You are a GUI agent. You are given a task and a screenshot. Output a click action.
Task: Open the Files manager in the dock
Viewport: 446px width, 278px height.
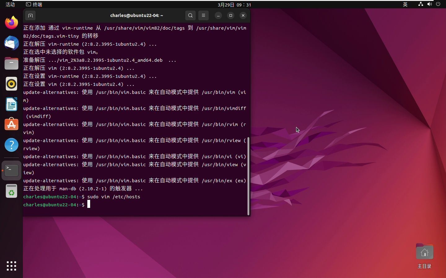click(x=11, y=63)
